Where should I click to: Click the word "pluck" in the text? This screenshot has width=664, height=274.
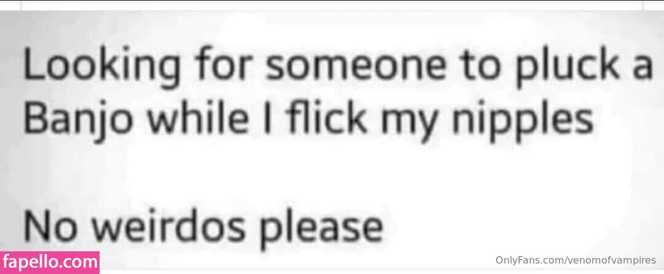564,66
